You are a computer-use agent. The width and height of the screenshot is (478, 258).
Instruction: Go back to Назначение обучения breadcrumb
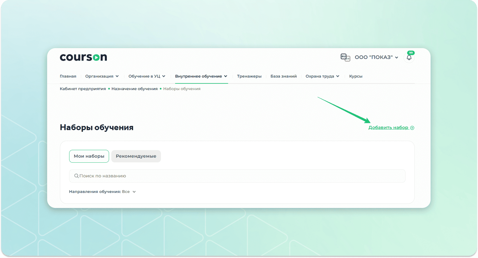coord(134,89)
